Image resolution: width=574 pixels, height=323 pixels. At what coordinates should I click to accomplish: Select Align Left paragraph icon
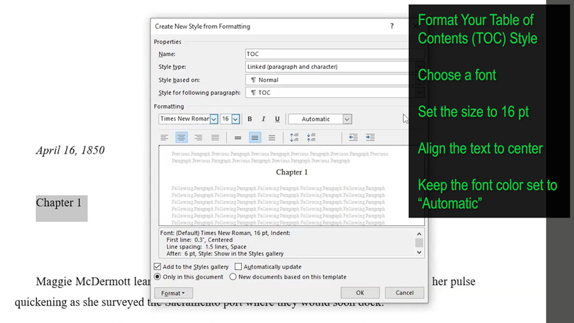tap(164, 138)
